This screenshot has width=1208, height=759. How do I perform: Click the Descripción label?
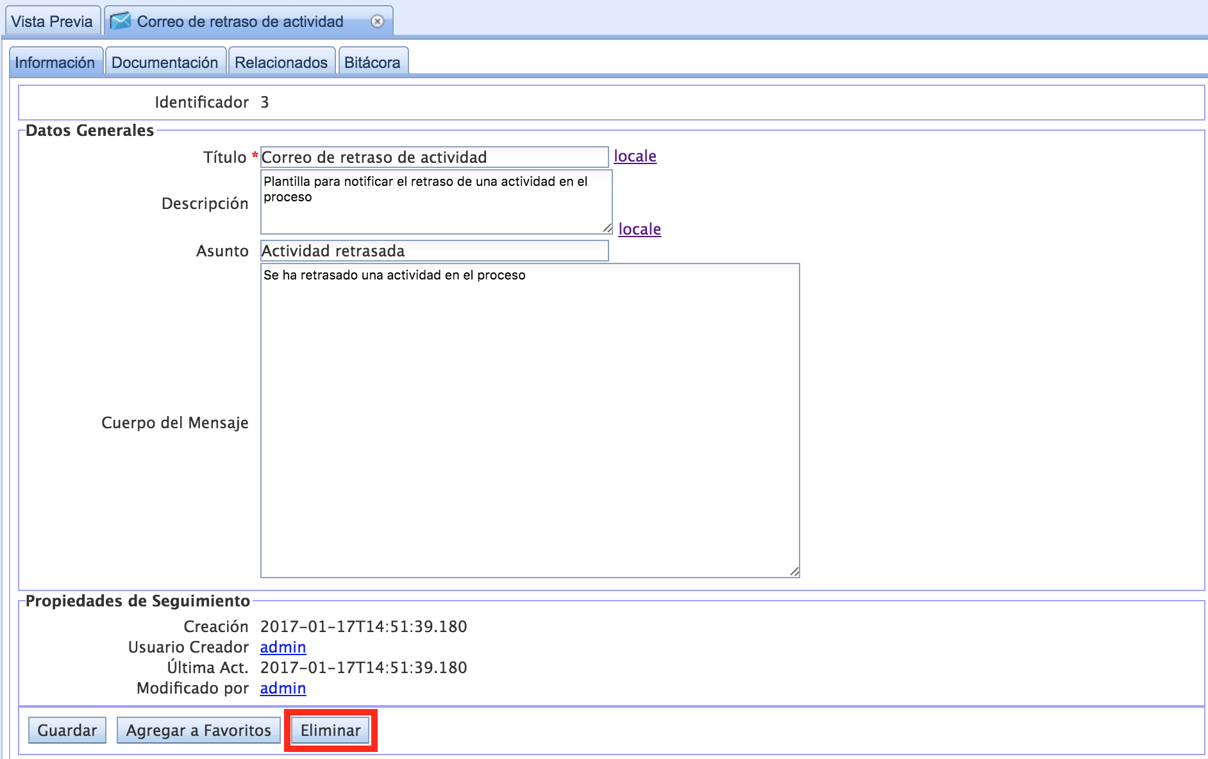click(205, 203)
